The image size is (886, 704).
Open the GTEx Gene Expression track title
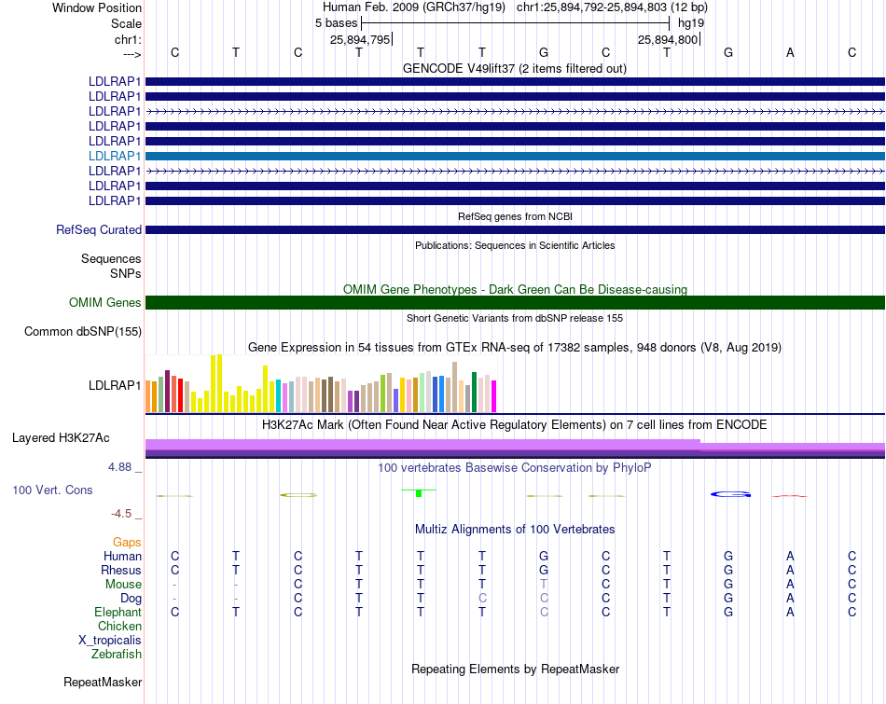515,348
